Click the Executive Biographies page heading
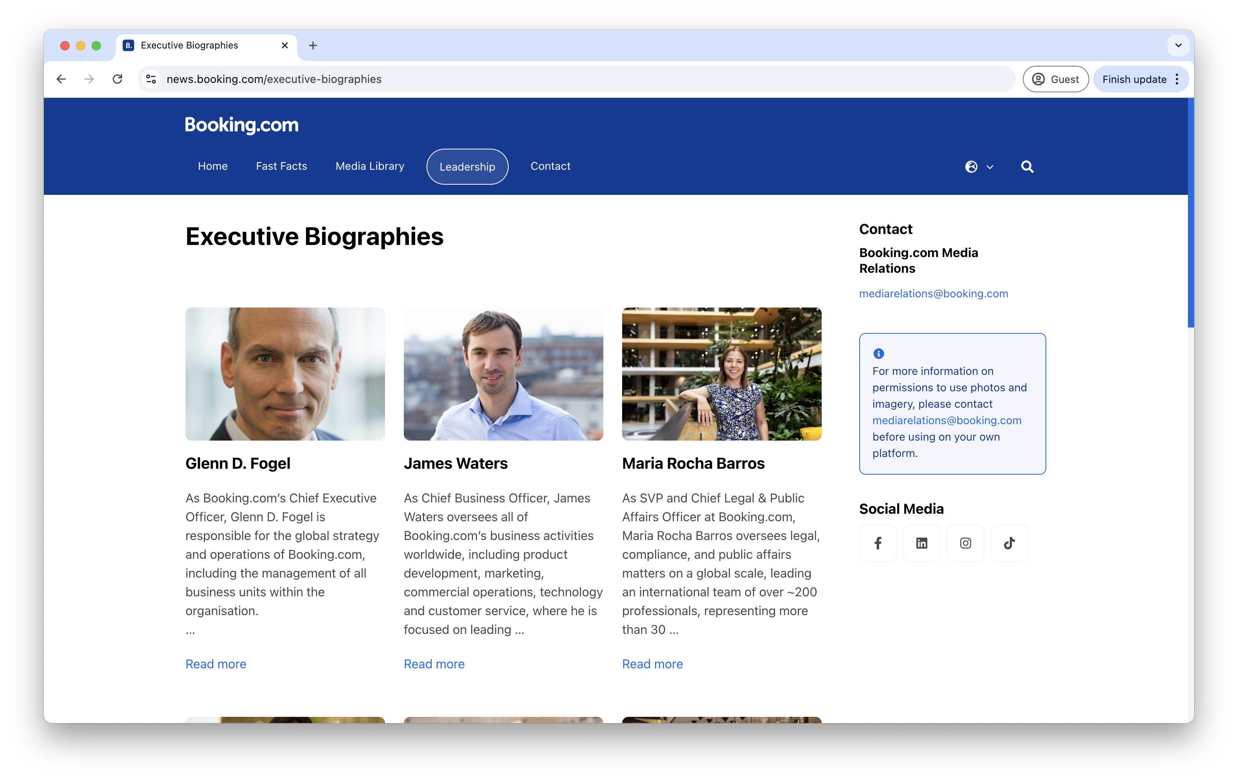Viewport: 1238px width, 781px height. (x=314, y=236)
